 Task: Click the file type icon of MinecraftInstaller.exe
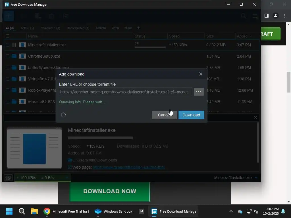point(22,45)
